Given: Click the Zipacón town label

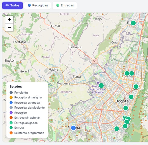Looking at the screenshot, I should (10, 60).
